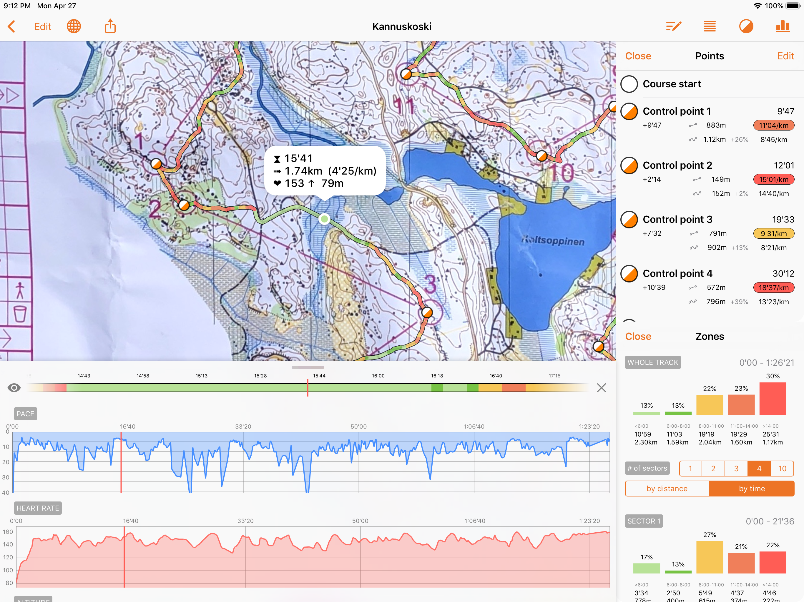The height and width of the screenshot is (602, 804).
Task: Open the bar chart zones icon
Action: tap(782, 26)
